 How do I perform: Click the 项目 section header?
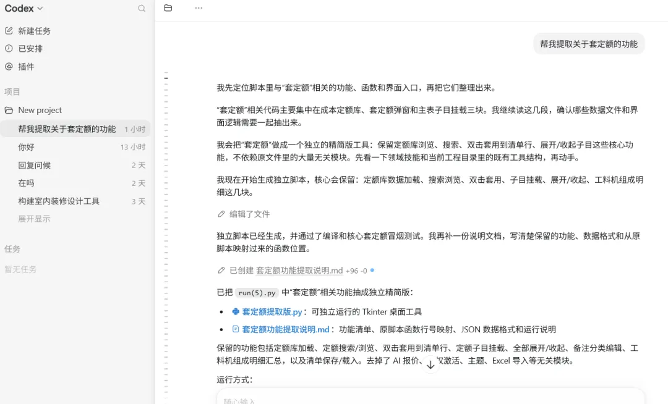pos(12,92)
